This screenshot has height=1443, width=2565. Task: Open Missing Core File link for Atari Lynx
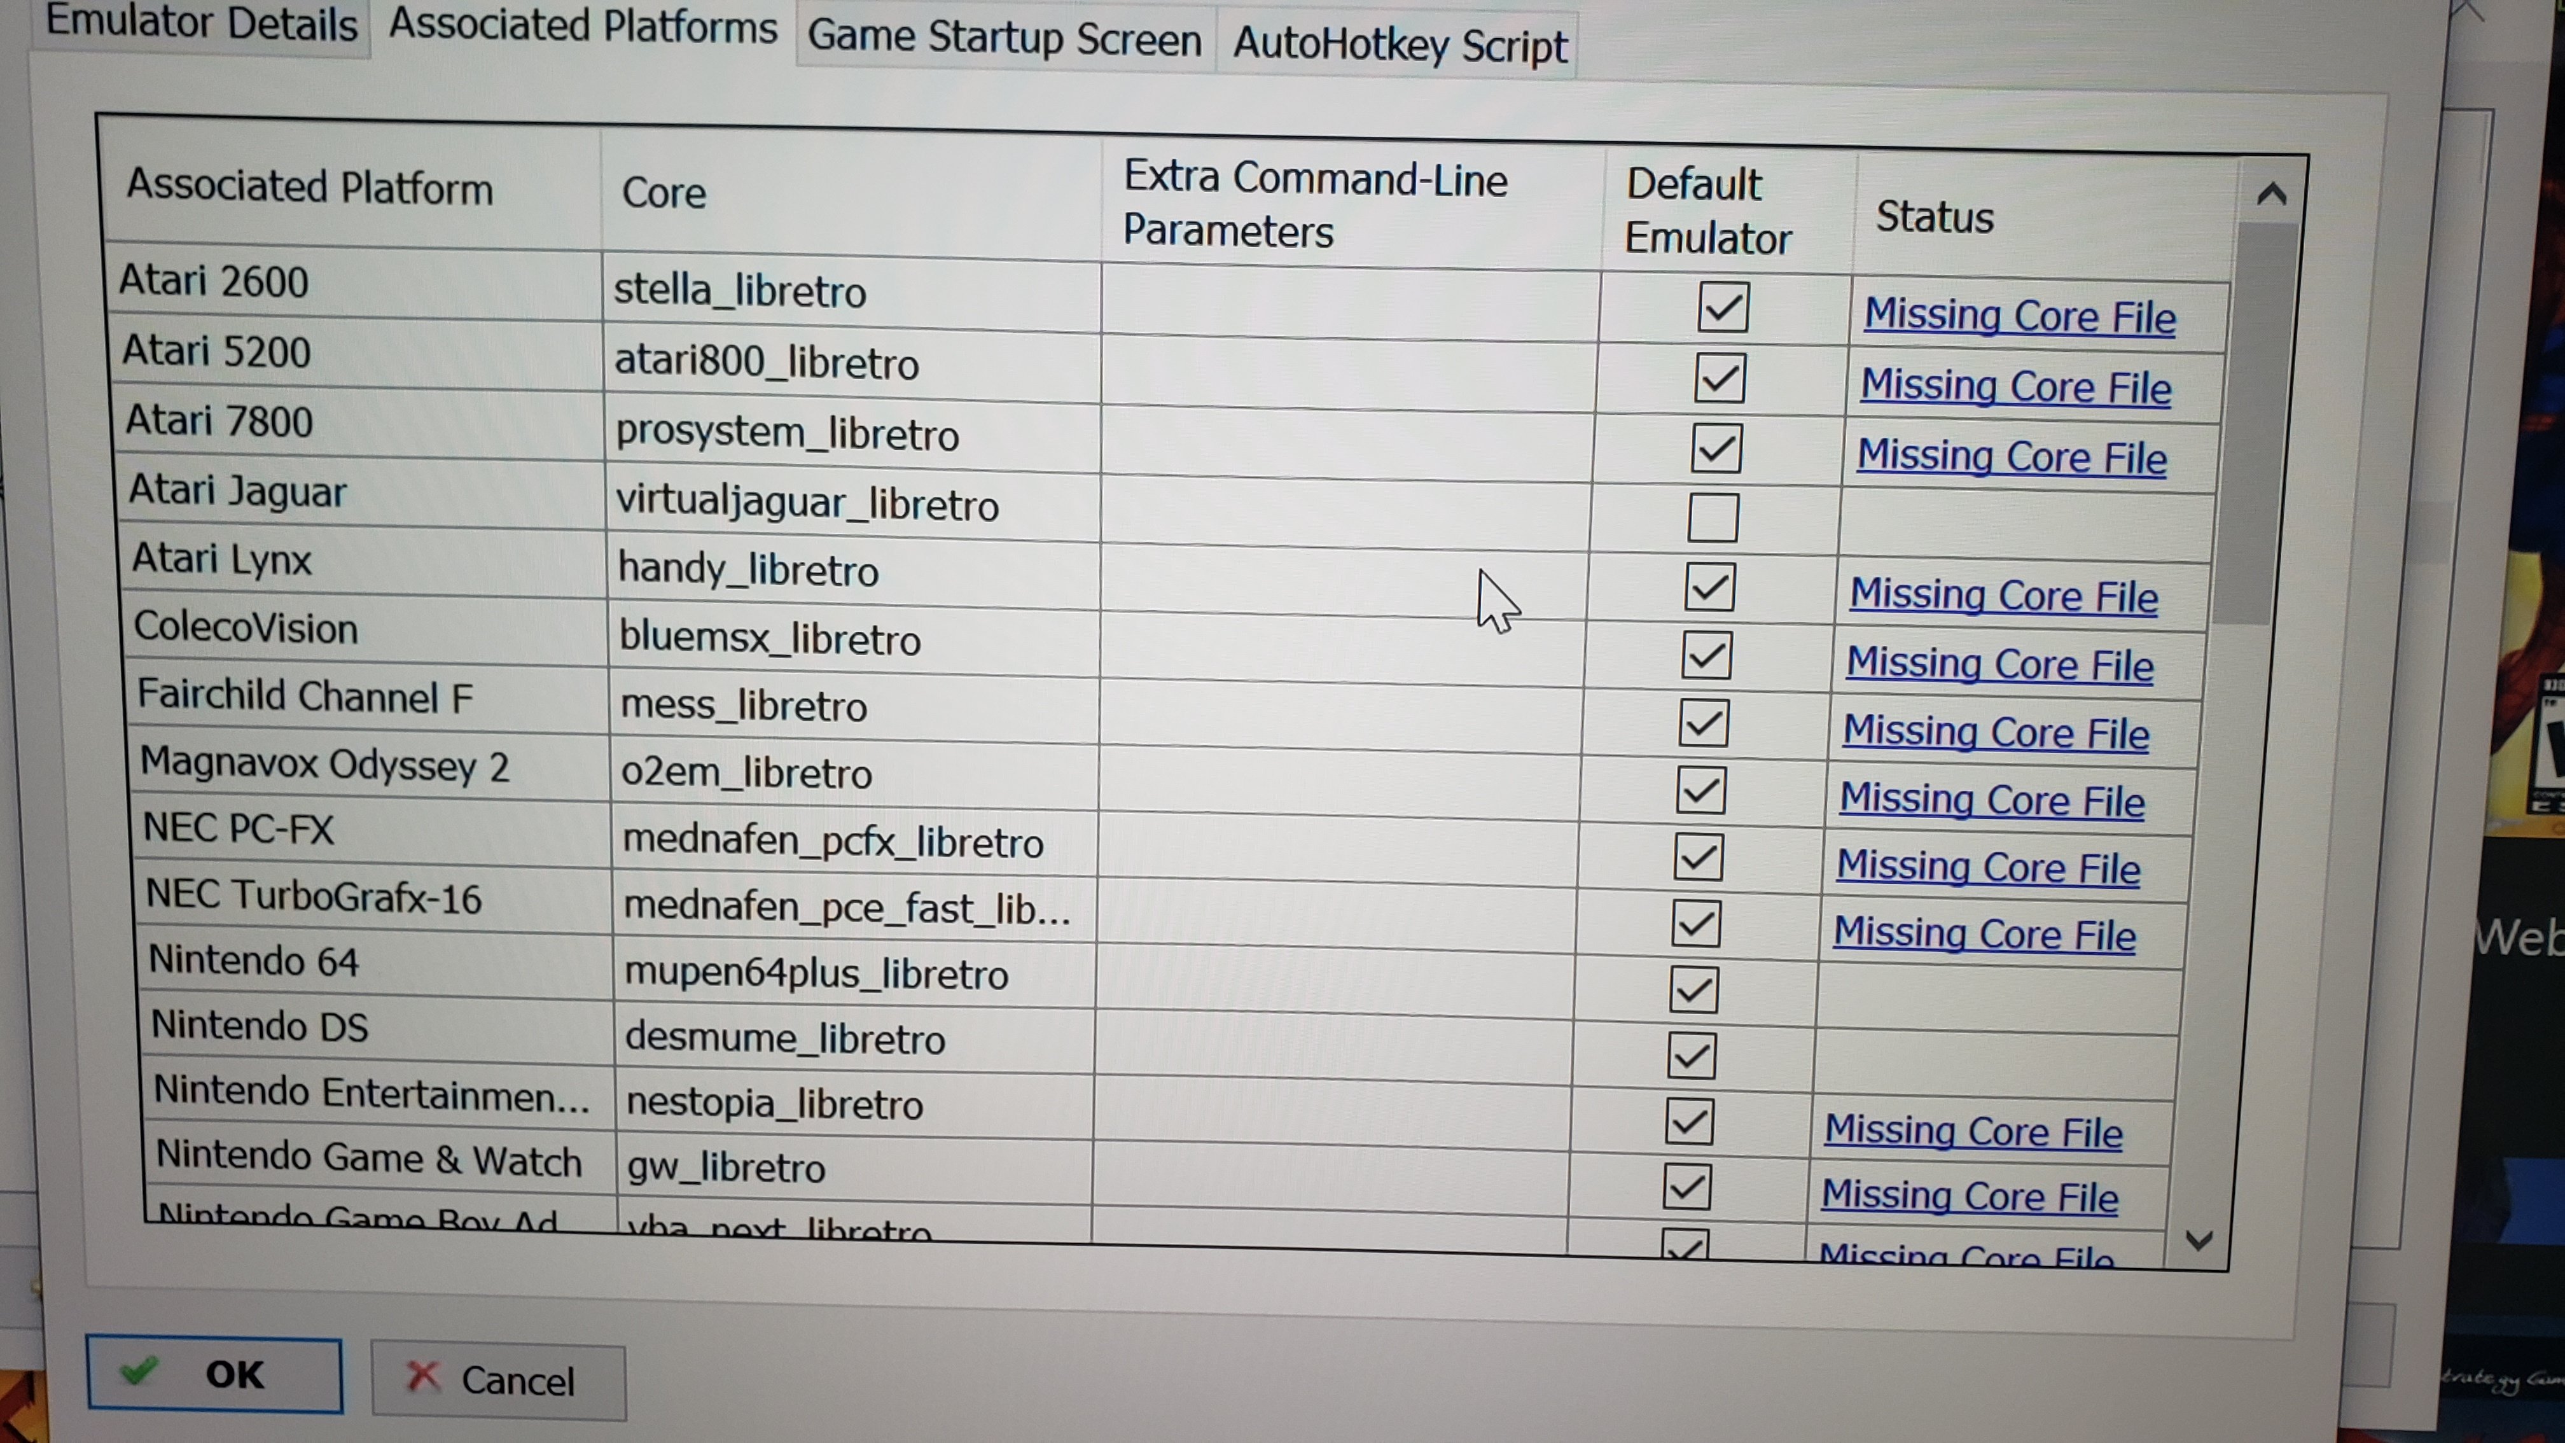[2003, 596]
